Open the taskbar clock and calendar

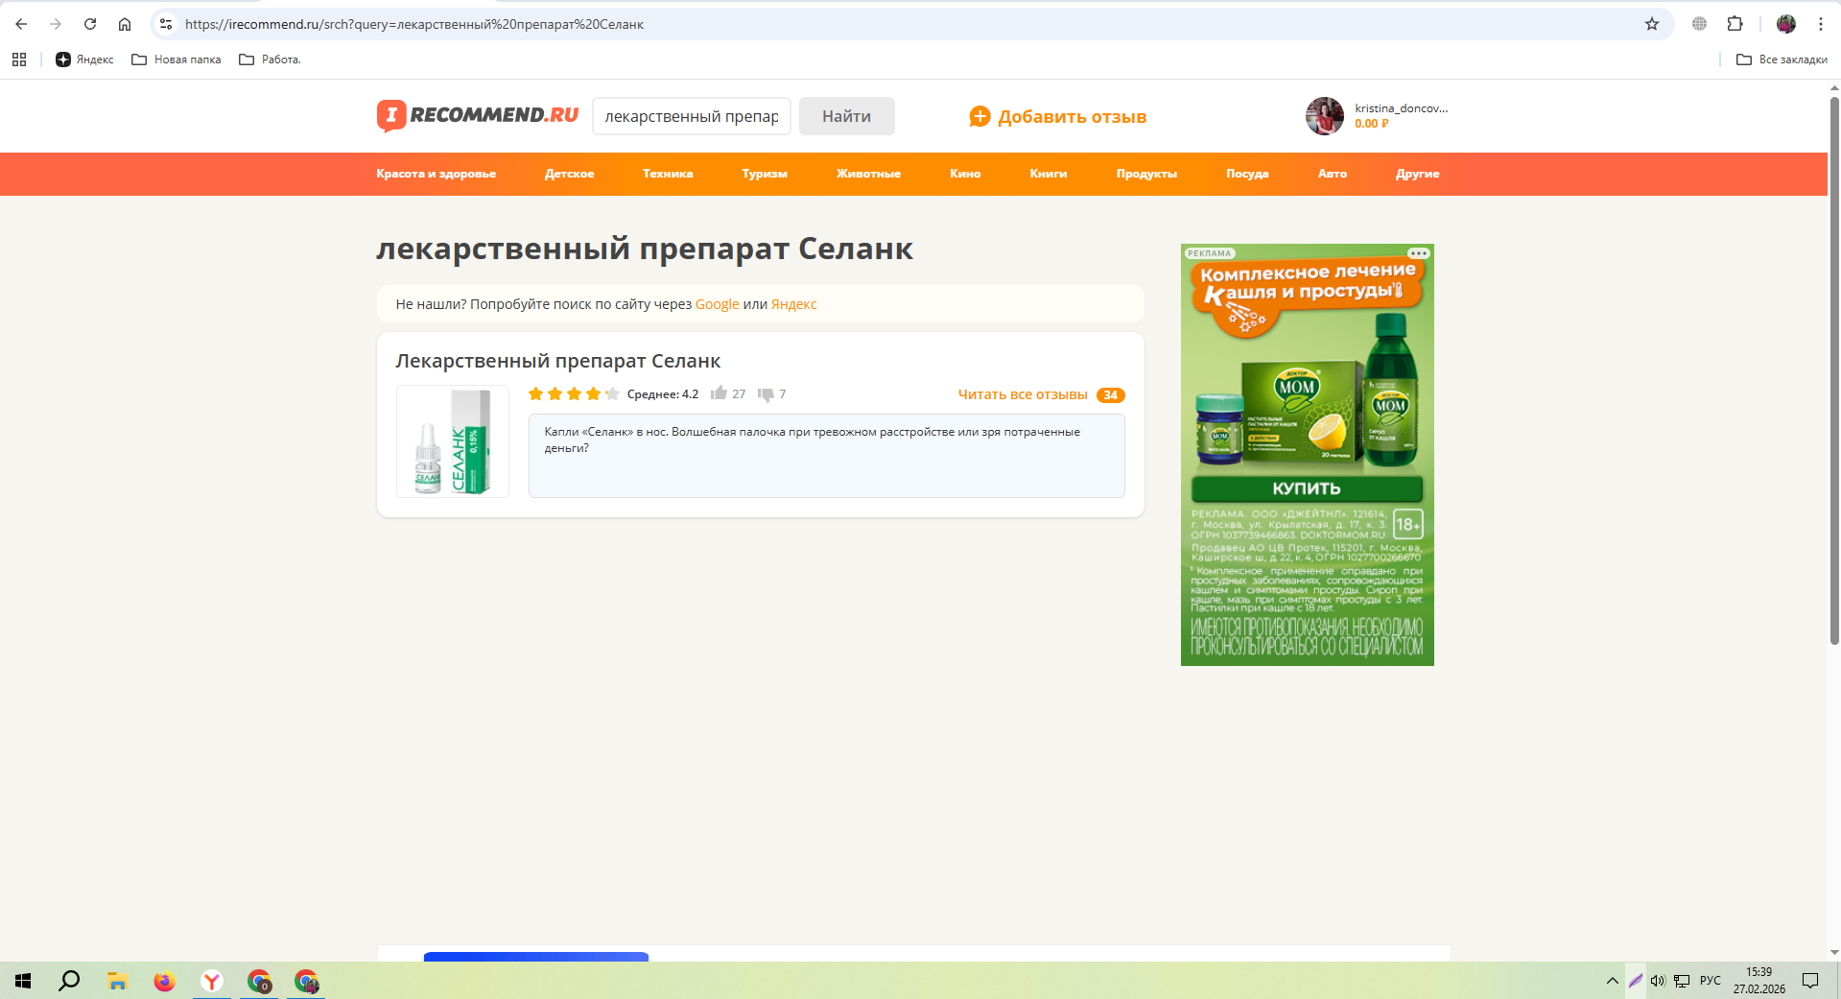[x=1759, y=981]
